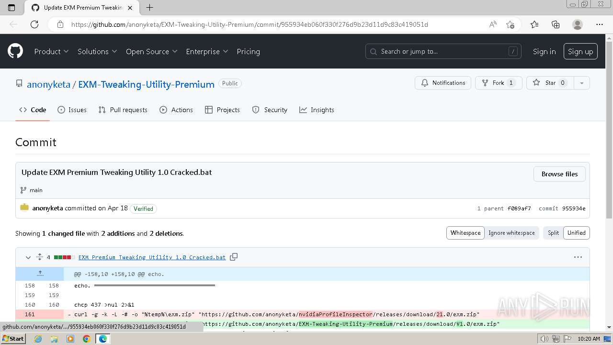This screenshot has height=345, width=613.
Task: Expand the Product menu
Action: tap(51, 51)
